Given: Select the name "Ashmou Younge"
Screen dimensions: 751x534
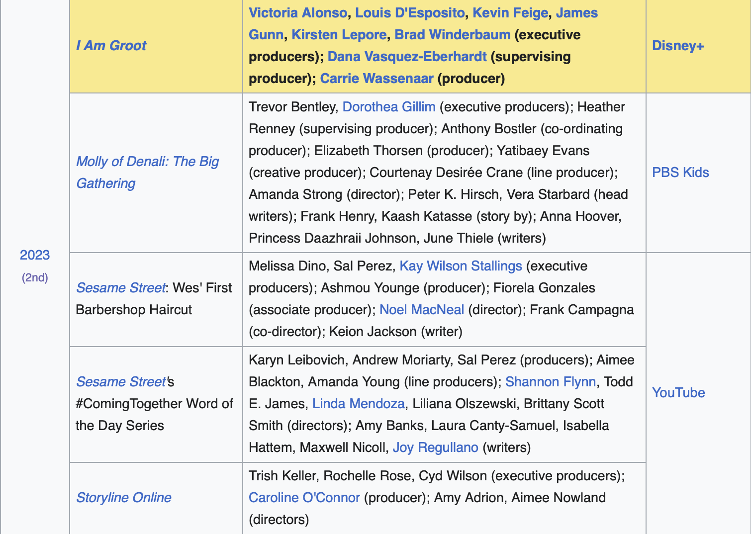Looking at the screenshot, I should (x=370, y=288).
